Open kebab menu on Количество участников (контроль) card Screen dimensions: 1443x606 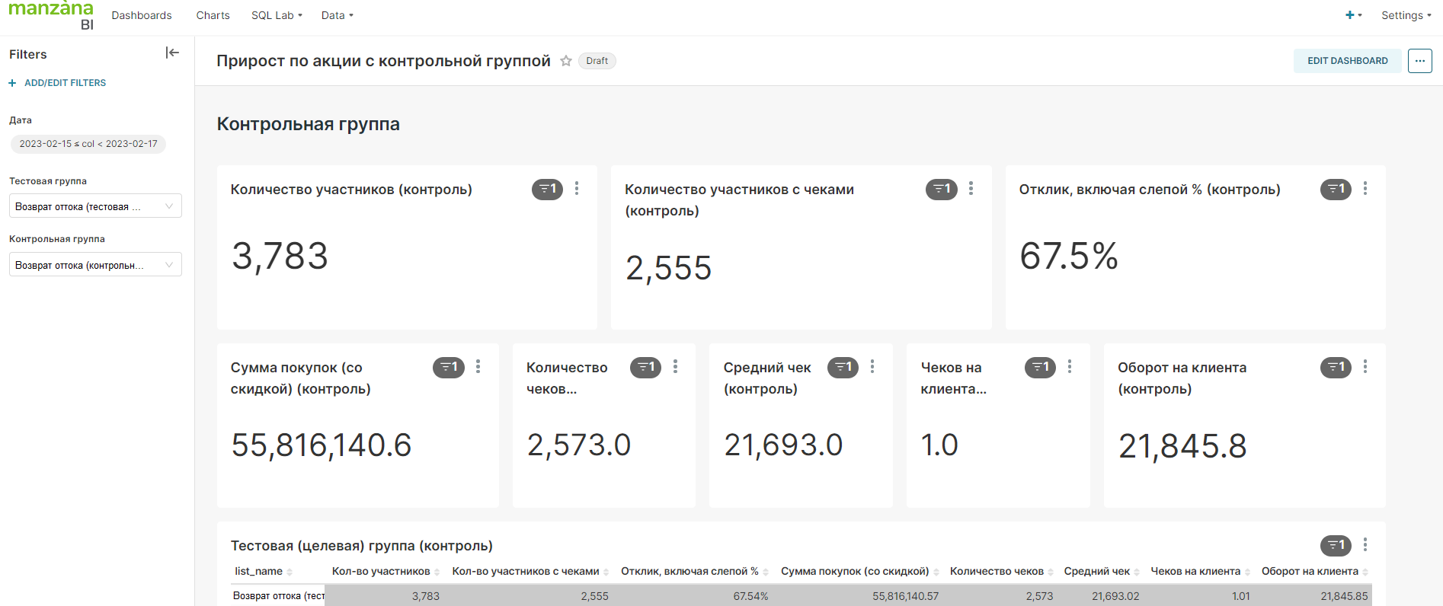(x=577, y=188)
